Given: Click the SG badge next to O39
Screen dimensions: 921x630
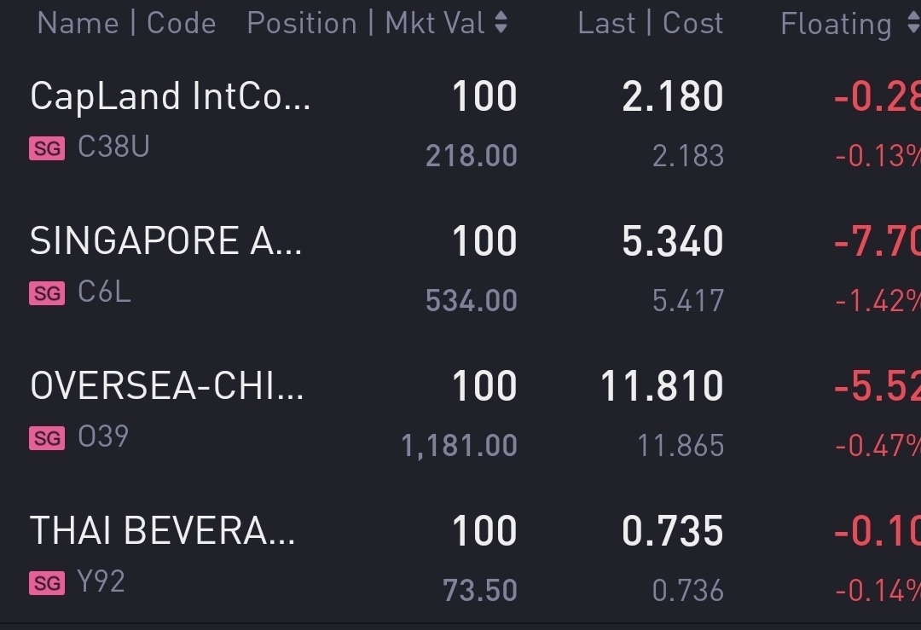Looking at the screenshot, I should click(x=47, y=438).
